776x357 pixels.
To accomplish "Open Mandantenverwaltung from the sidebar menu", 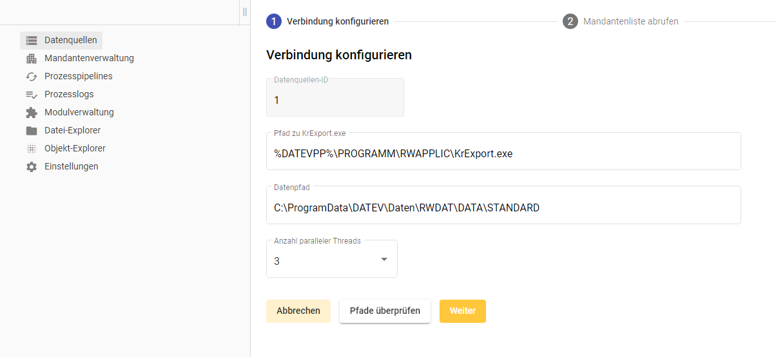I will (89, 58).
